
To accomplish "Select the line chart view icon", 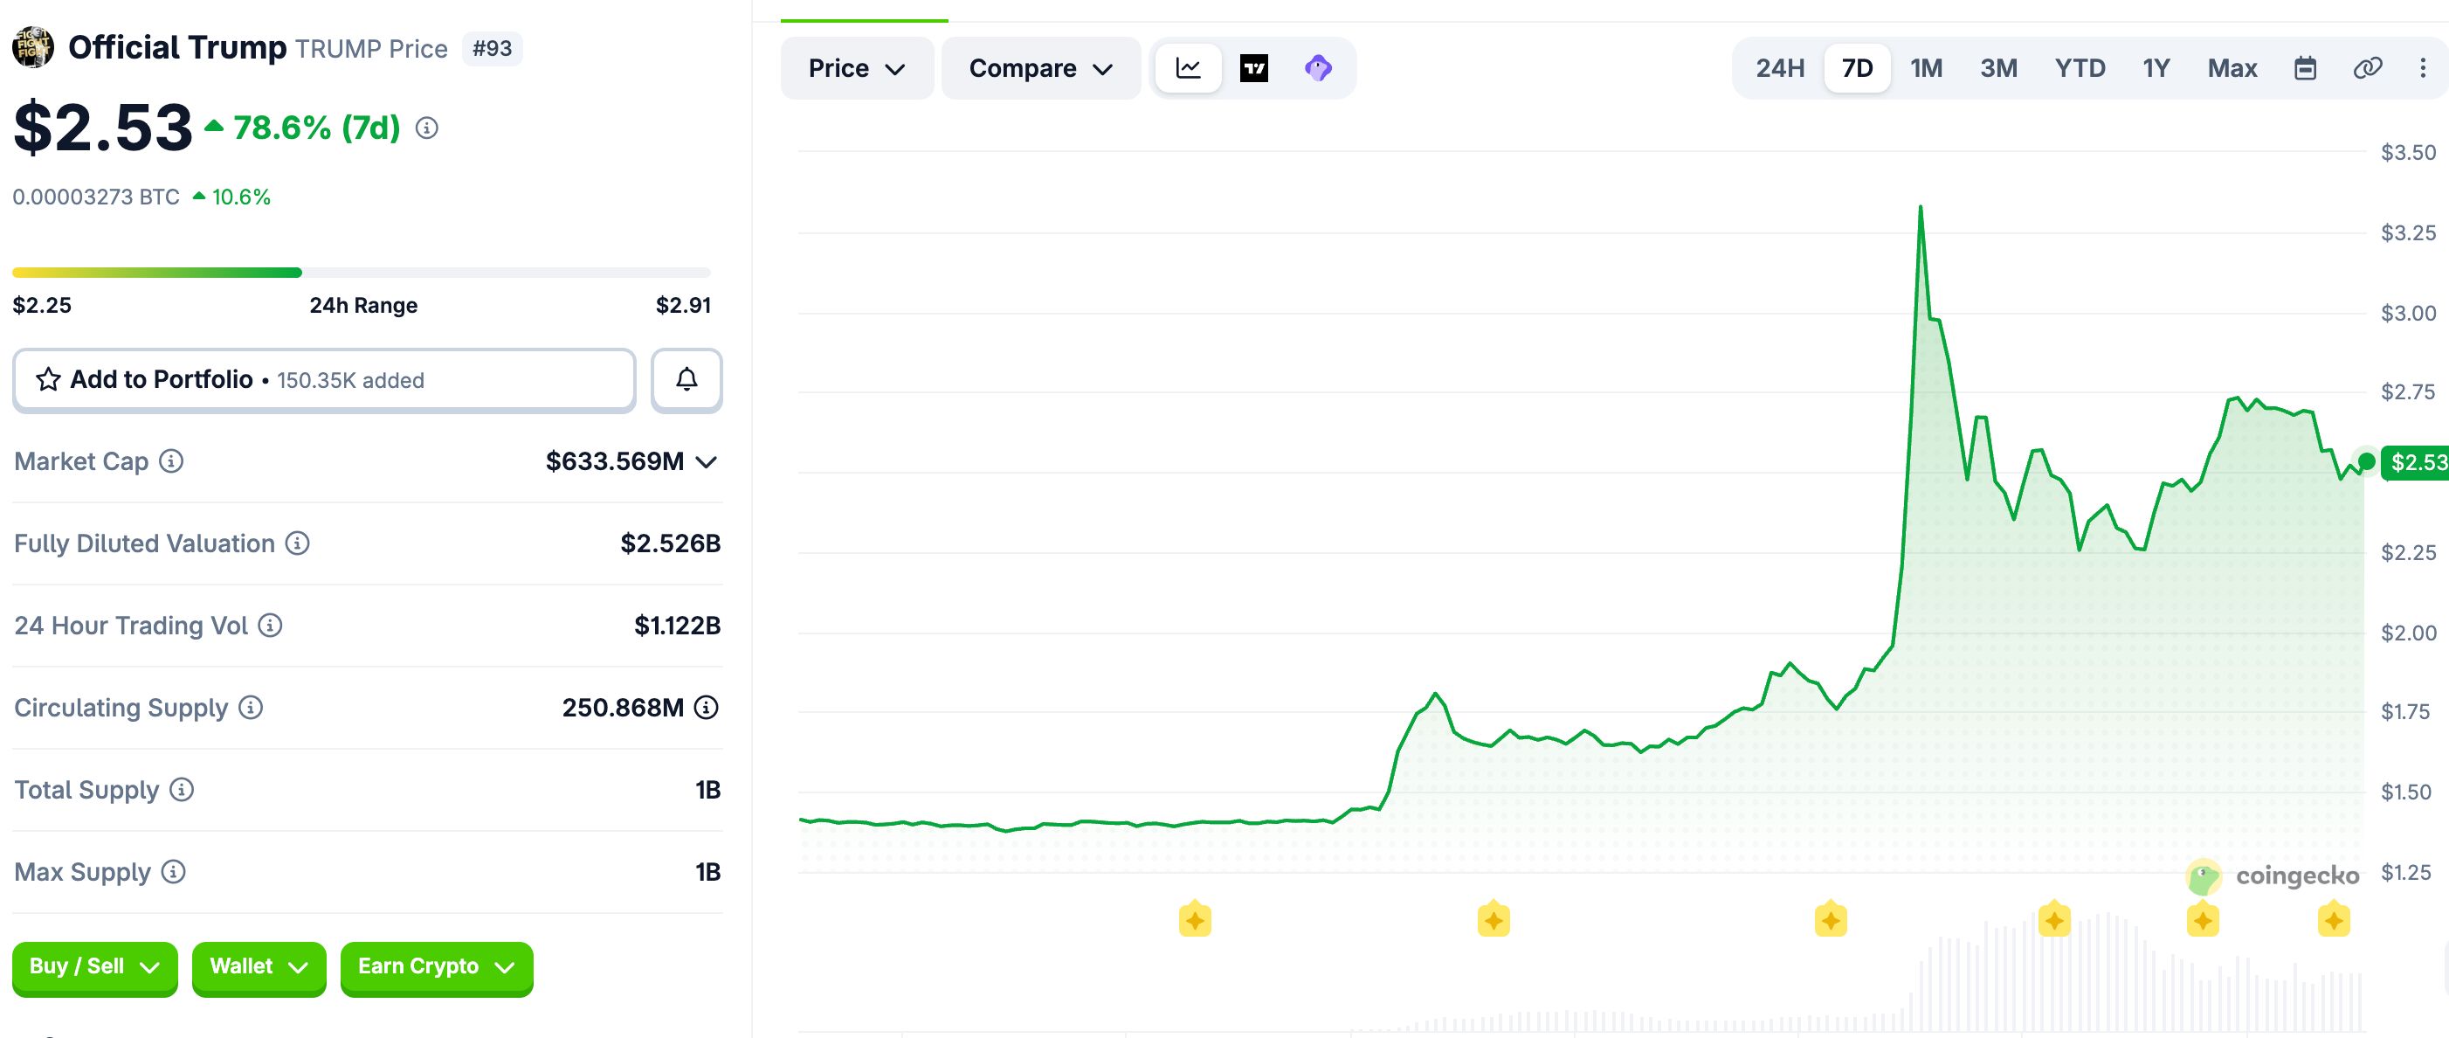I will coord(1189,67).
